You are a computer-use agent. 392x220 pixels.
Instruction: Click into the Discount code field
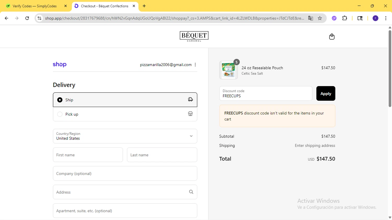click(x=266, y=93)
